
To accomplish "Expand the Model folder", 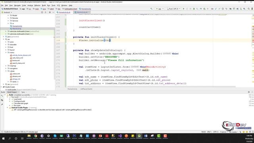I will 8,15.
